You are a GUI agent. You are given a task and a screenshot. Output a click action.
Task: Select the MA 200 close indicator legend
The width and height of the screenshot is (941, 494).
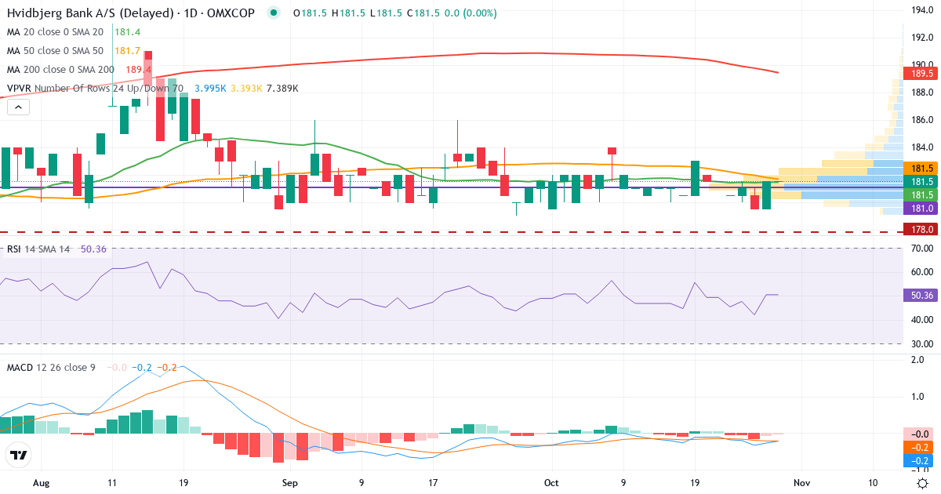tap(60, 70)
